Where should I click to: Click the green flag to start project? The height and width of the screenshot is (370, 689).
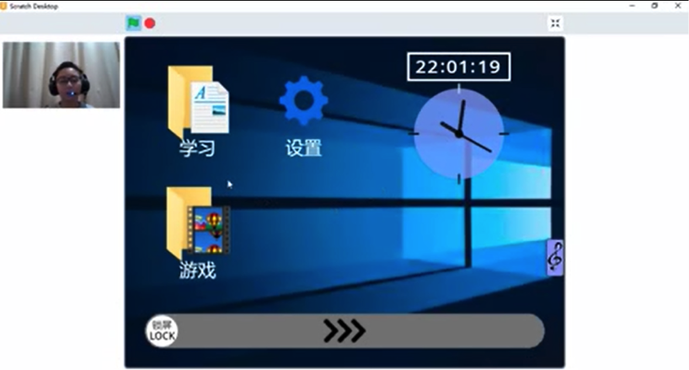click(133, 23)
